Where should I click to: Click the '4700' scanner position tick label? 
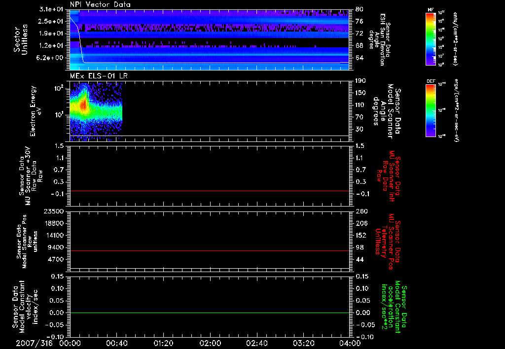point(56,259)
